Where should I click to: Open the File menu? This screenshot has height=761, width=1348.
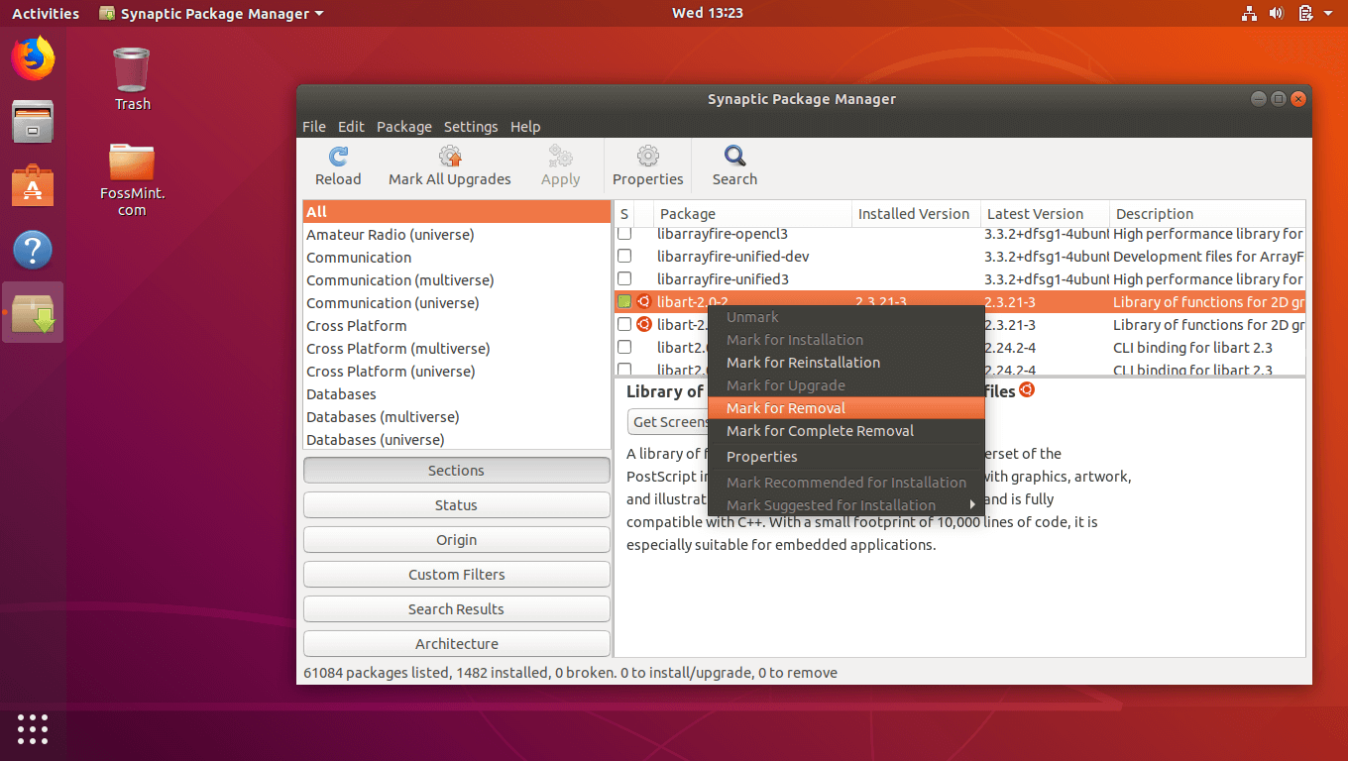[314, 127]
